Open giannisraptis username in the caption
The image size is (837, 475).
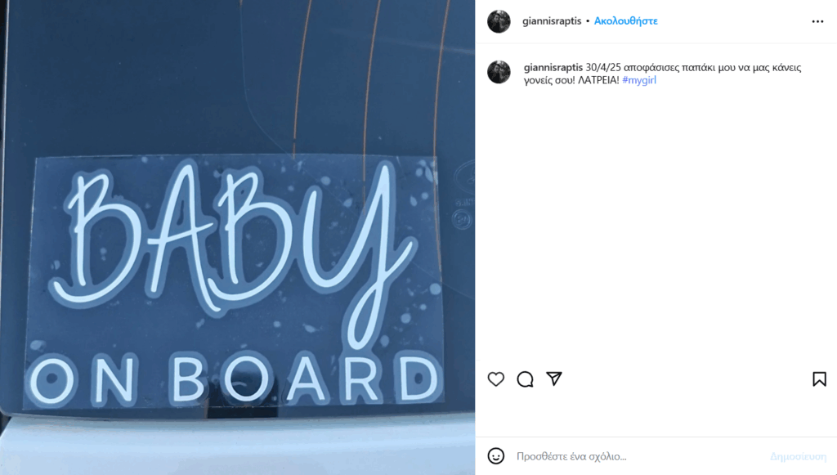click(x=553, y=67)
